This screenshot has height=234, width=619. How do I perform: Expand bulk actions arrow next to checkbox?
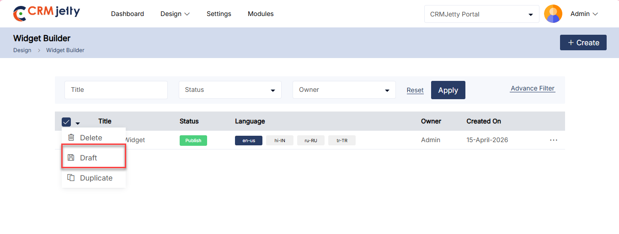click(78, 123)
